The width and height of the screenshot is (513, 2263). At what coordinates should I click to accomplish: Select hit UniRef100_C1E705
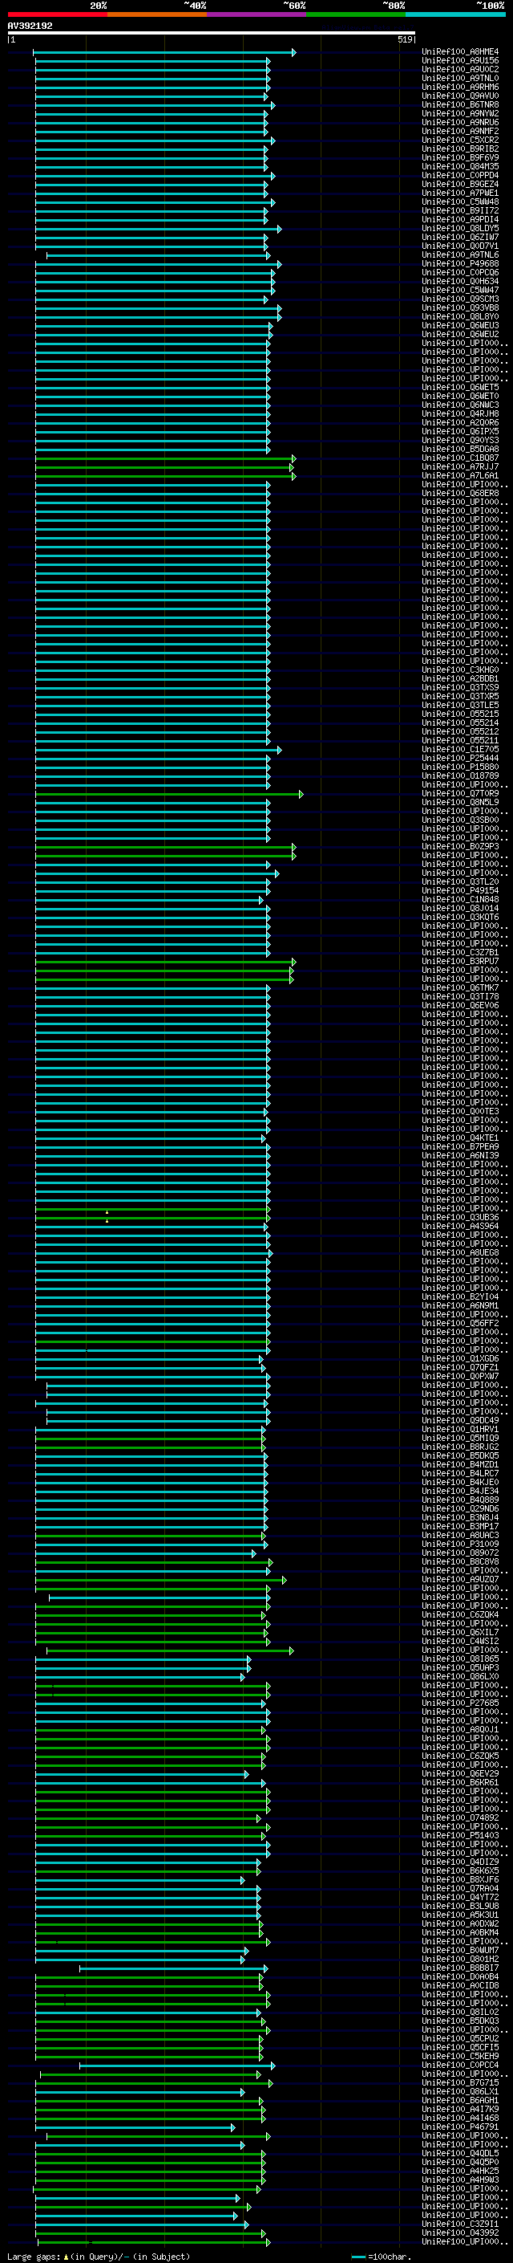click(460, 749)
